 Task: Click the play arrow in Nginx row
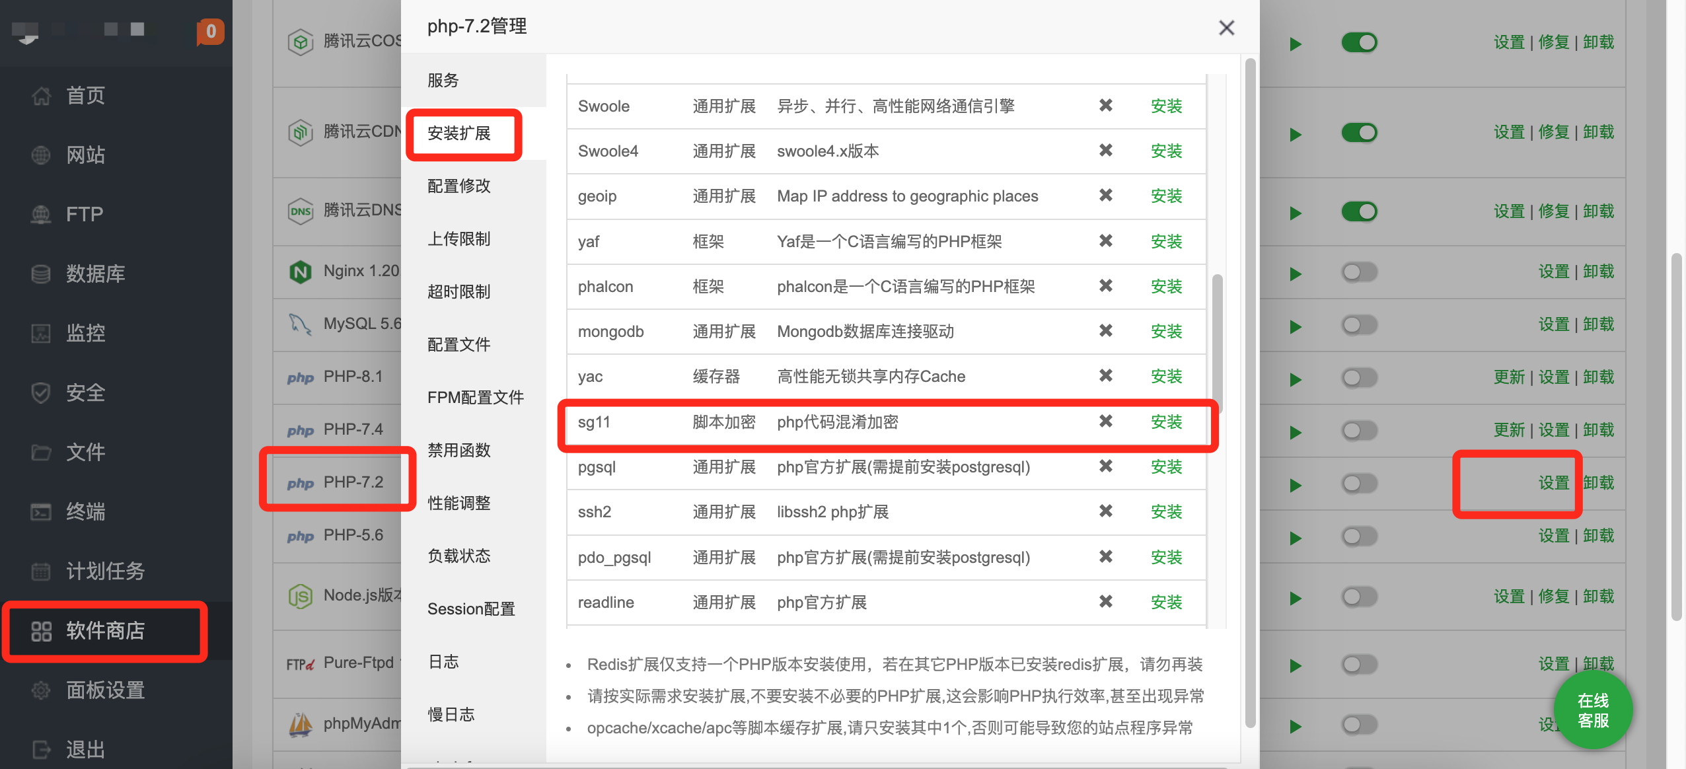point(1296,274)
